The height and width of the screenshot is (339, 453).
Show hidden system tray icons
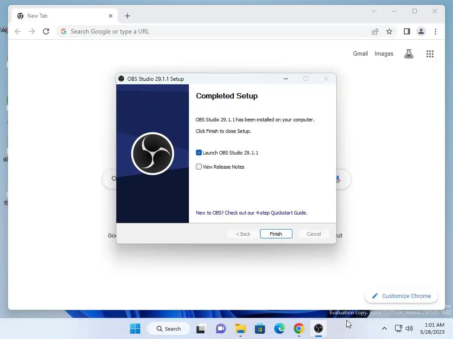tap(384, 328)
